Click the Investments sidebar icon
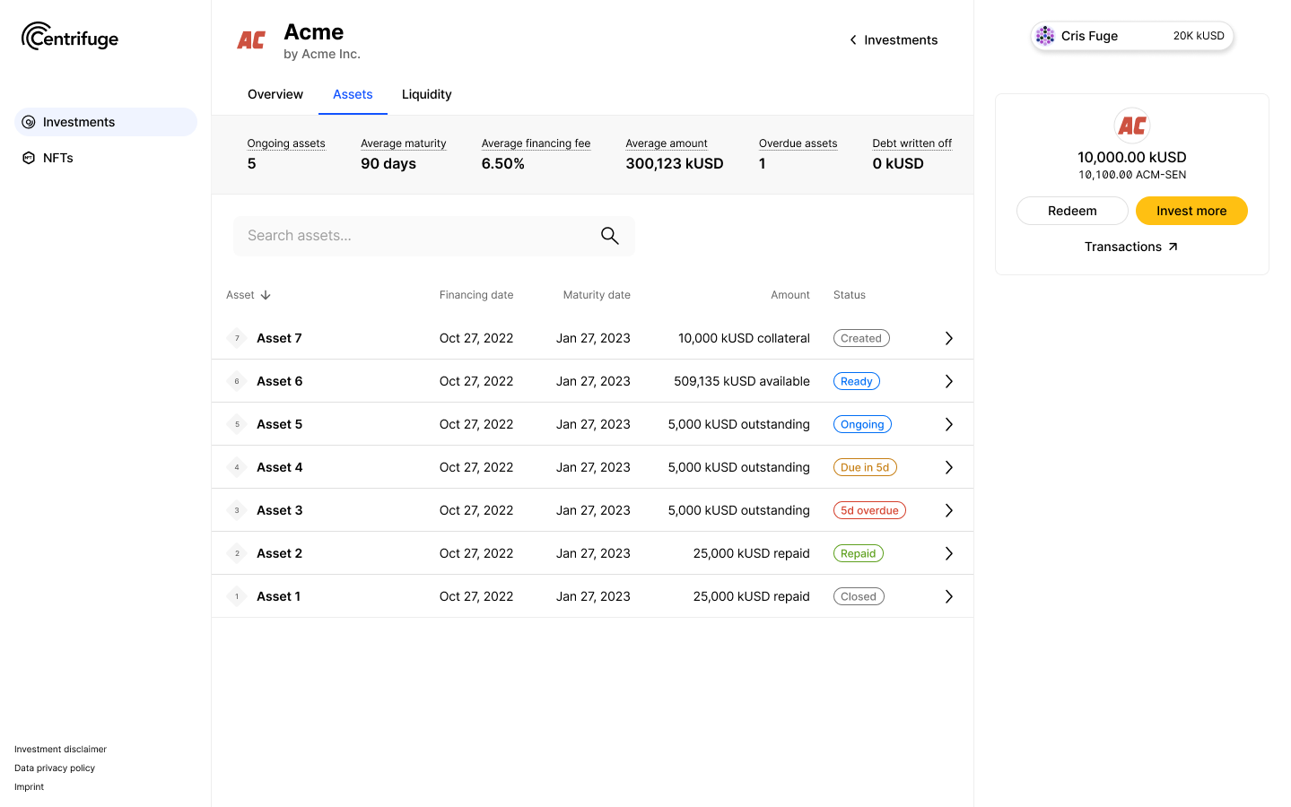Image resolution: width=1291 pixels, height=807 pixels. coord(29,122)
